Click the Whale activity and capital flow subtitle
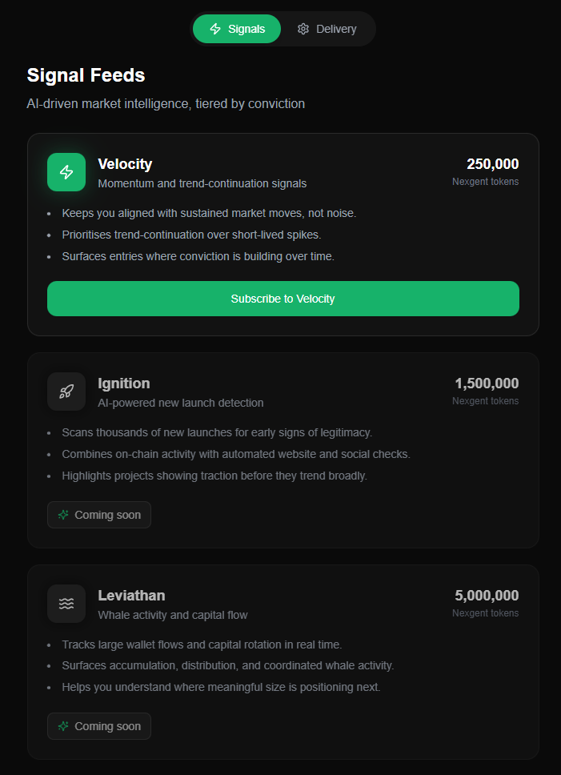 [x=173, y=615]
